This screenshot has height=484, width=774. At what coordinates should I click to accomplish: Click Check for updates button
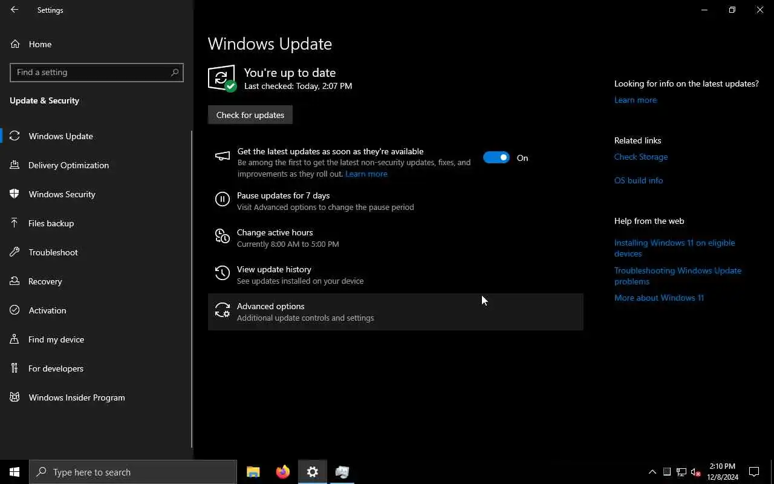[250, 115]
